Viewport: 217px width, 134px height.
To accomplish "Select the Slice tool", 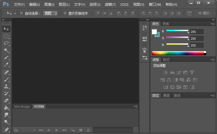I will pyautogui.click(x=6, y=57).
